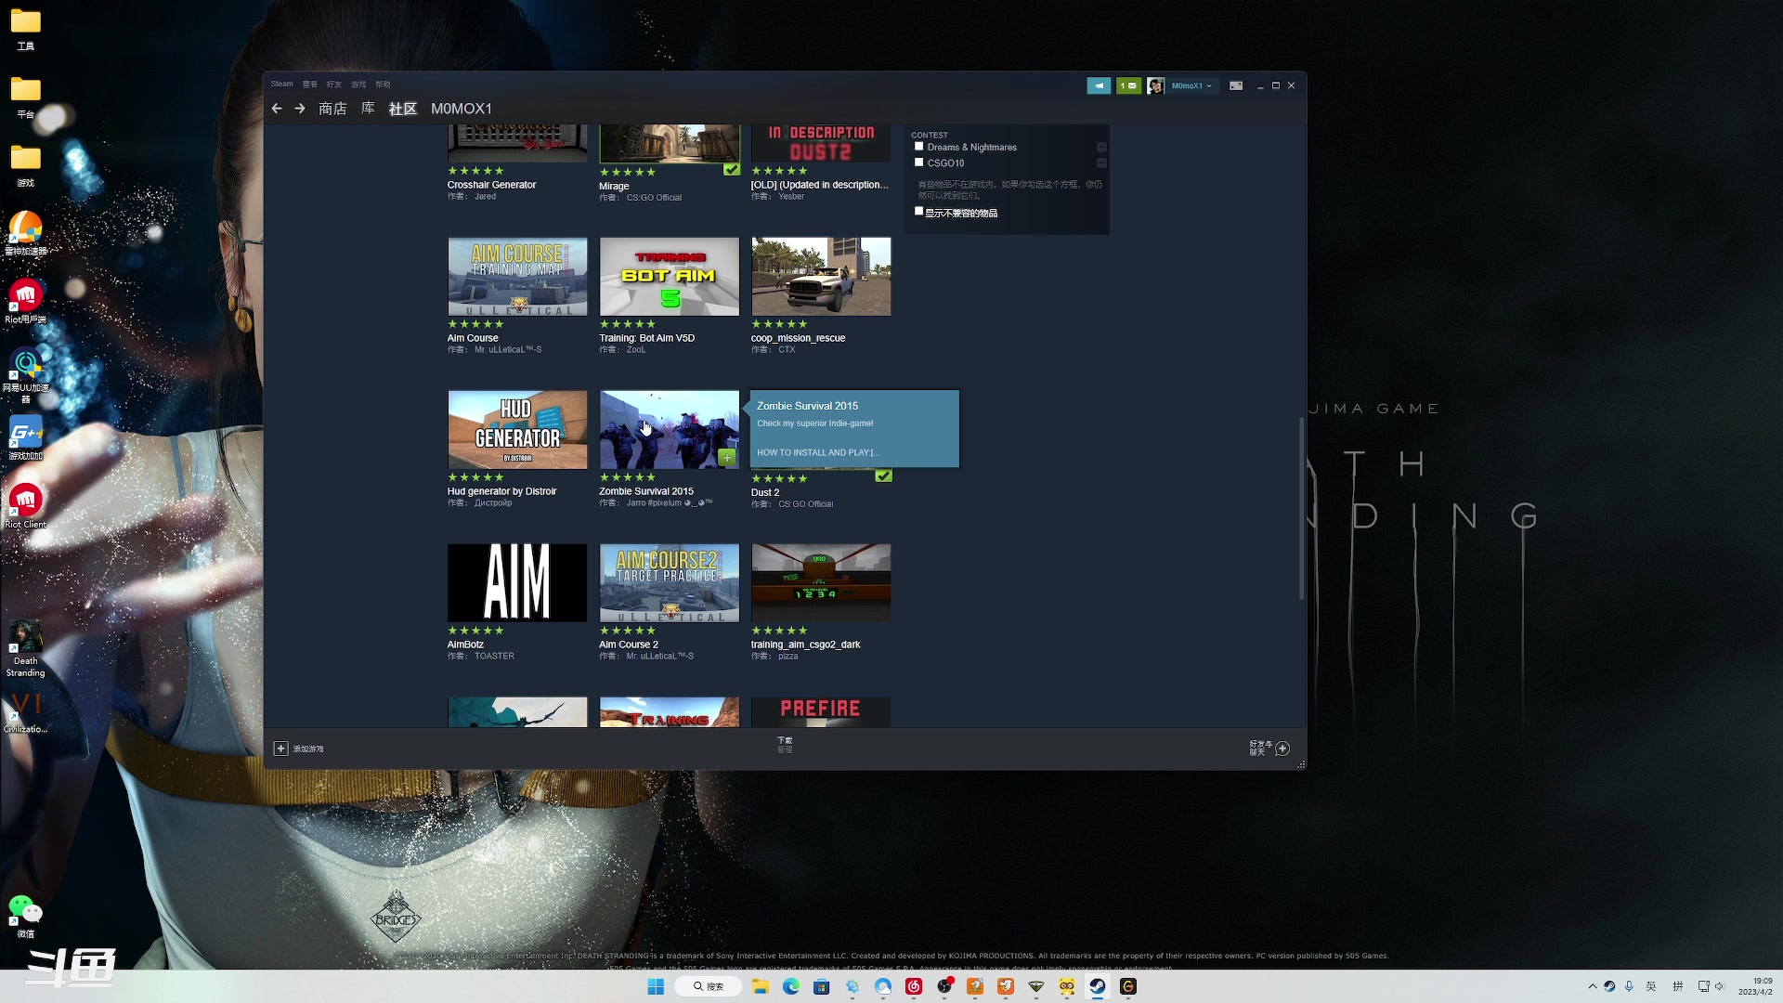Screen dimensions: 1783x1003
Task: Switch to 库 tab
Action: (368, 109)
